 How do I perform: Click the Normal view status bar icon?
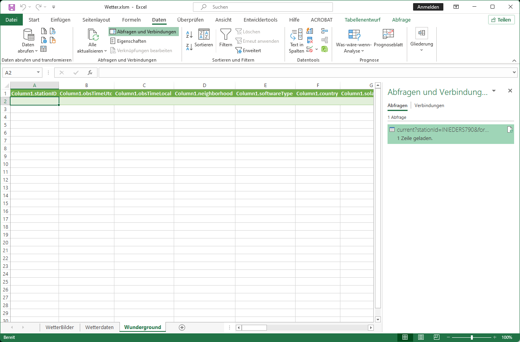405,337
